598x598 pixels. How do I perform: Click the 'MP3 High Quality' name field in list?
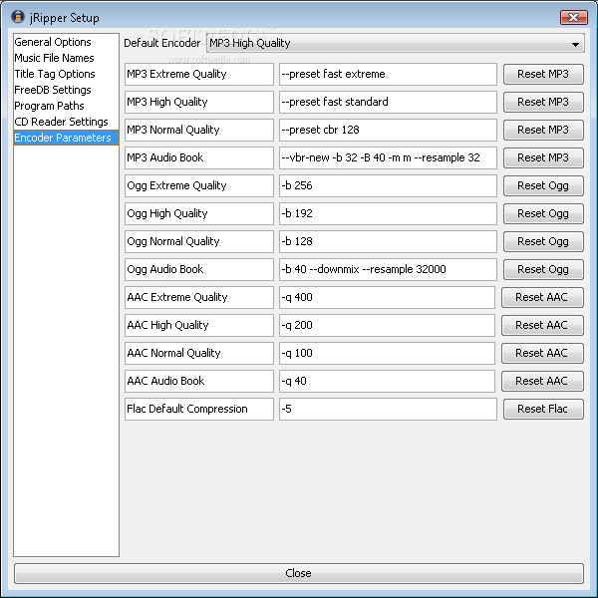(x=199, y=102)
